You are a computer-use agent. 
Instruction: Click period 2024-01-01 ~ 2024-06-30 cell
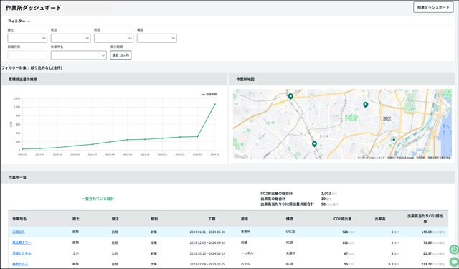click(x=207, y=232)
